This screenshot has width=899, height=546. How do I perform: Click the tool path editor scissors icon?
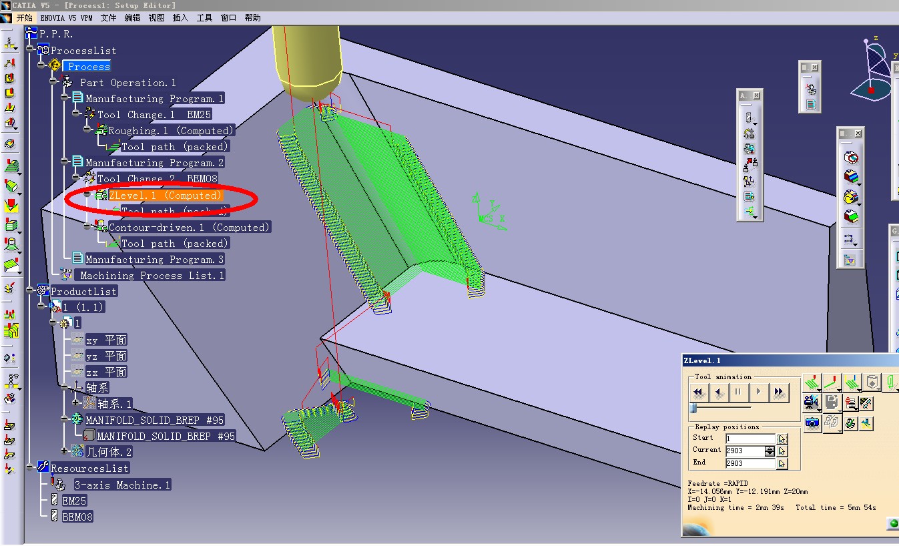pyautogui.click(x=866, y=402)
